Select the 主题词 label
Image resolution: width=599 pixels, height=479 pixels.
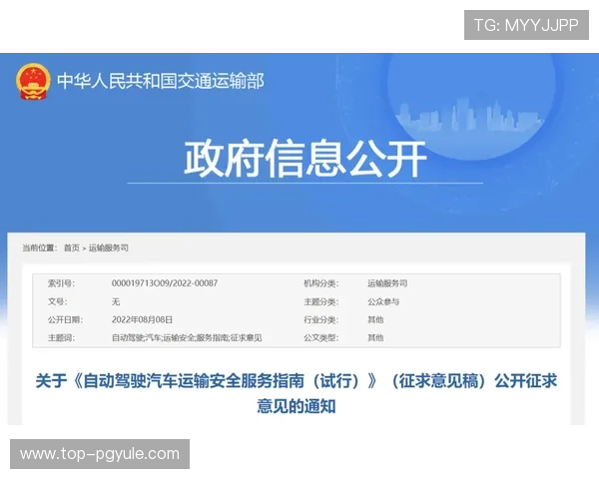click(61, 337)
